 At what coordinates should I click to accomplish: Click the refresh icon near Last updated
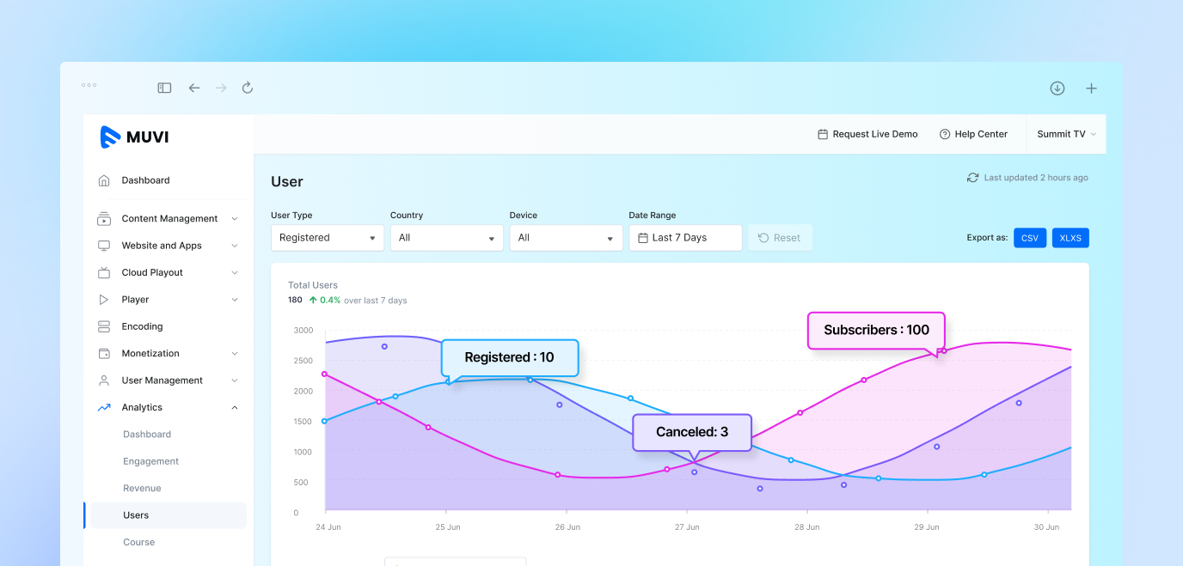[972, 177]
